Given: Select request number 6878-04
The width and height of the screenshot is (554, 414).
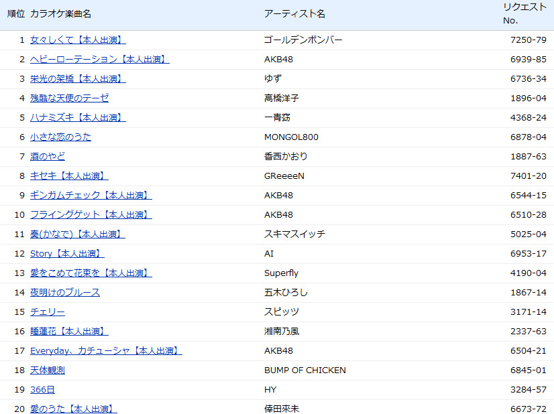Looking at the screenshot, I should pos(529,137).
